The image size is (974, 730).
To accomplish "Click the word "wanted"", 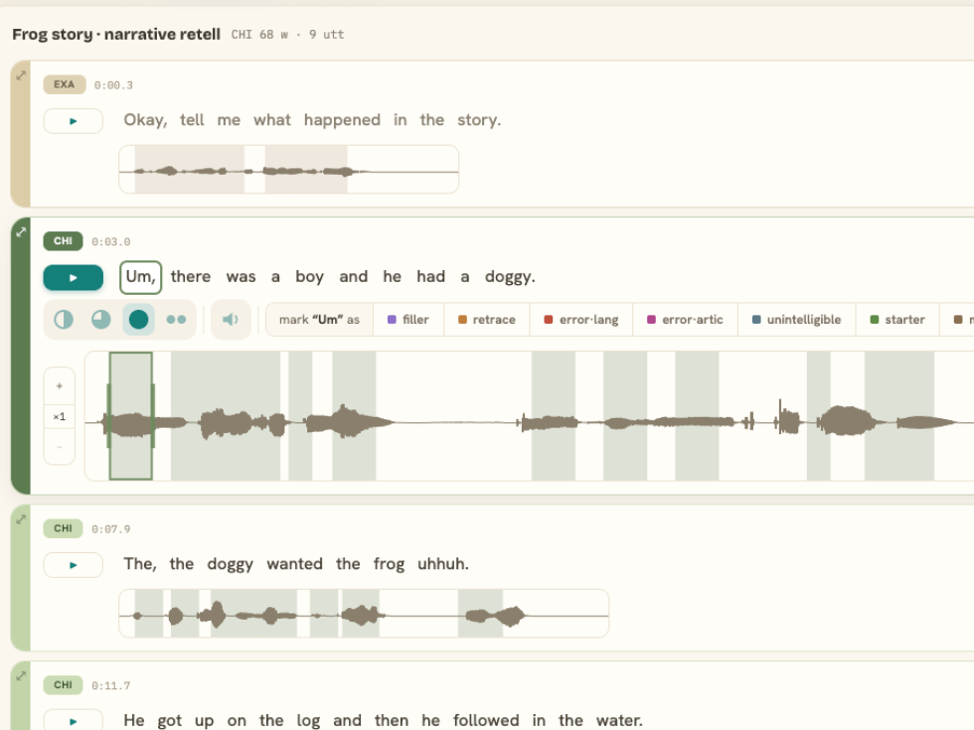I will pyautogui.click(x=294, y=564).
